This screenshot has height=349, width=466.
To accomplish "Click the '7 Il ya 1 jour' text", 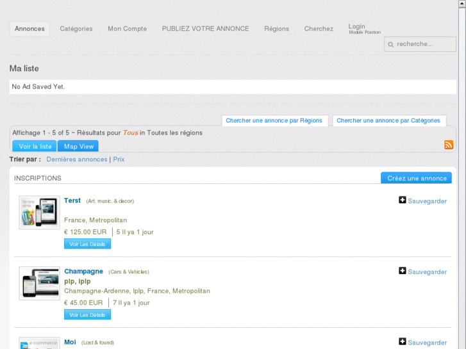I will (131, 303).
